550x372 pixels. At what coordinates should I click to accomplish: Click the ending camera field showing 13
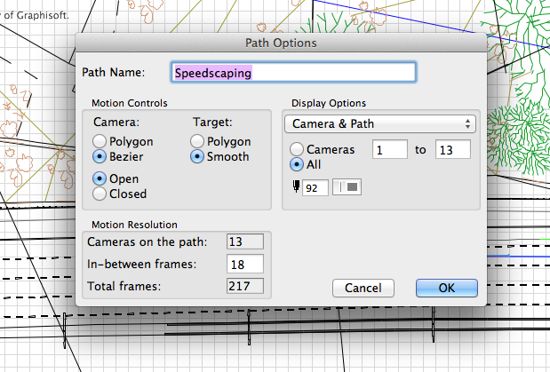coord(453,150)
